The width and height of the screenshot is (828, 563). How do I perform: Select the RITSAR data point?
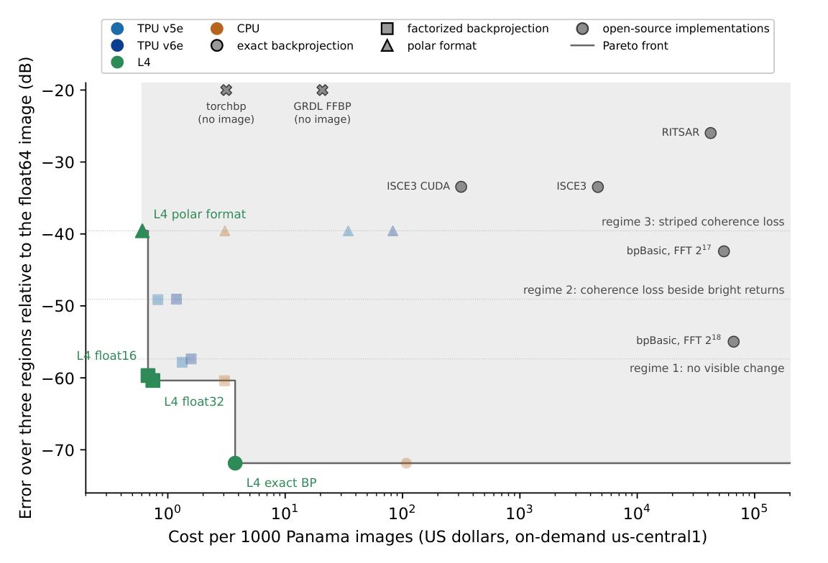(x=711, y=133)
